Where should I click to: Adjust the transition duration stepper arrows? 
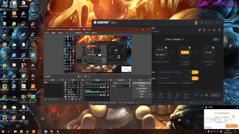130,86
